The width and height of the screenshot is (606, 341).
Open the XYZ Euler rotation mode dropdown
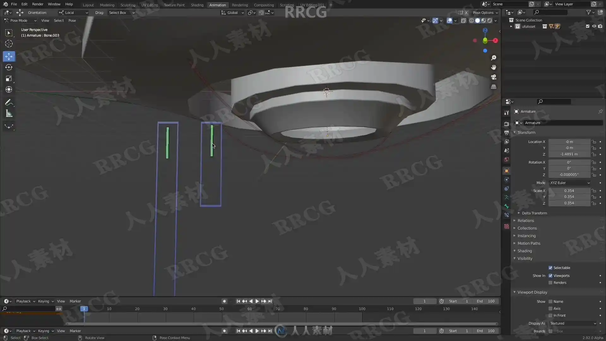click(570, 183)
